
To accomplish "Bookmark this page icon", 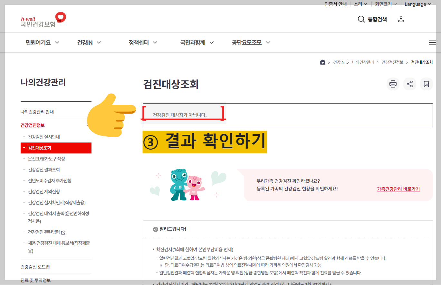I will [x=426, y=84].
